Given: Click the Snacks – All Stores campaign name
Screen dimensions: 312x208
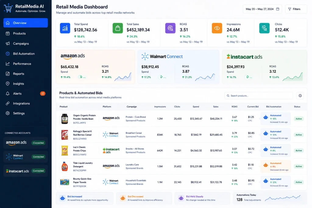Looking at the screenshot, I should (x=135, y=149).
